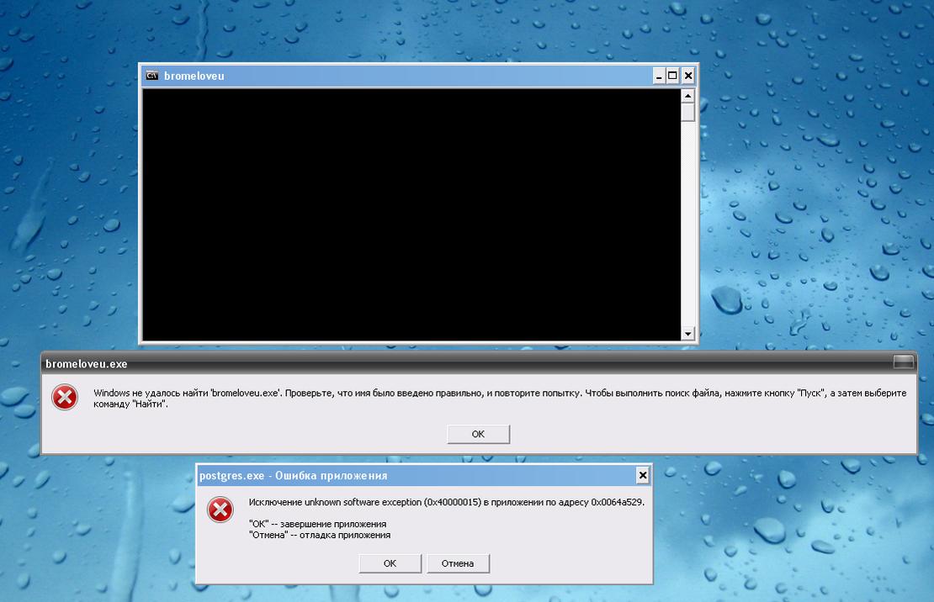The height and width of the screenshot is (602, 934).
Task: Click the red error icon in bromeloveu.exe dialog
Action: [65, 398]
